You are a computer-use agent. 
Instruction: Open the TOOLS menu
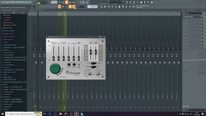point(26,2)
